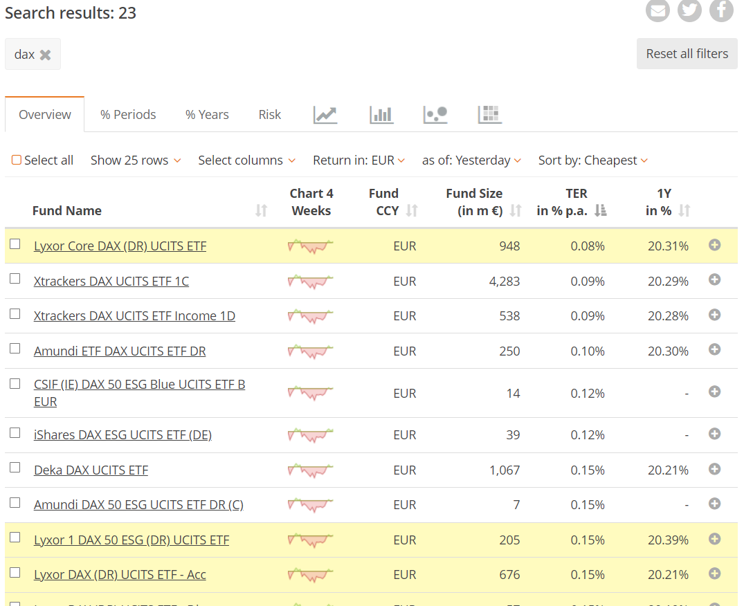
Task: Click the 4,283 fund size value
Action: (505, 282)
